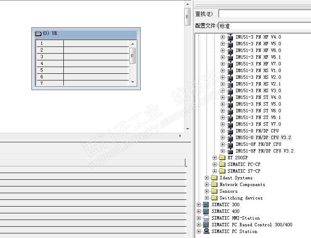Click the module icon beside IM151-3 PN HF V4.0
The height and width of the screenshot is (238, 311).
click(230, 37)
